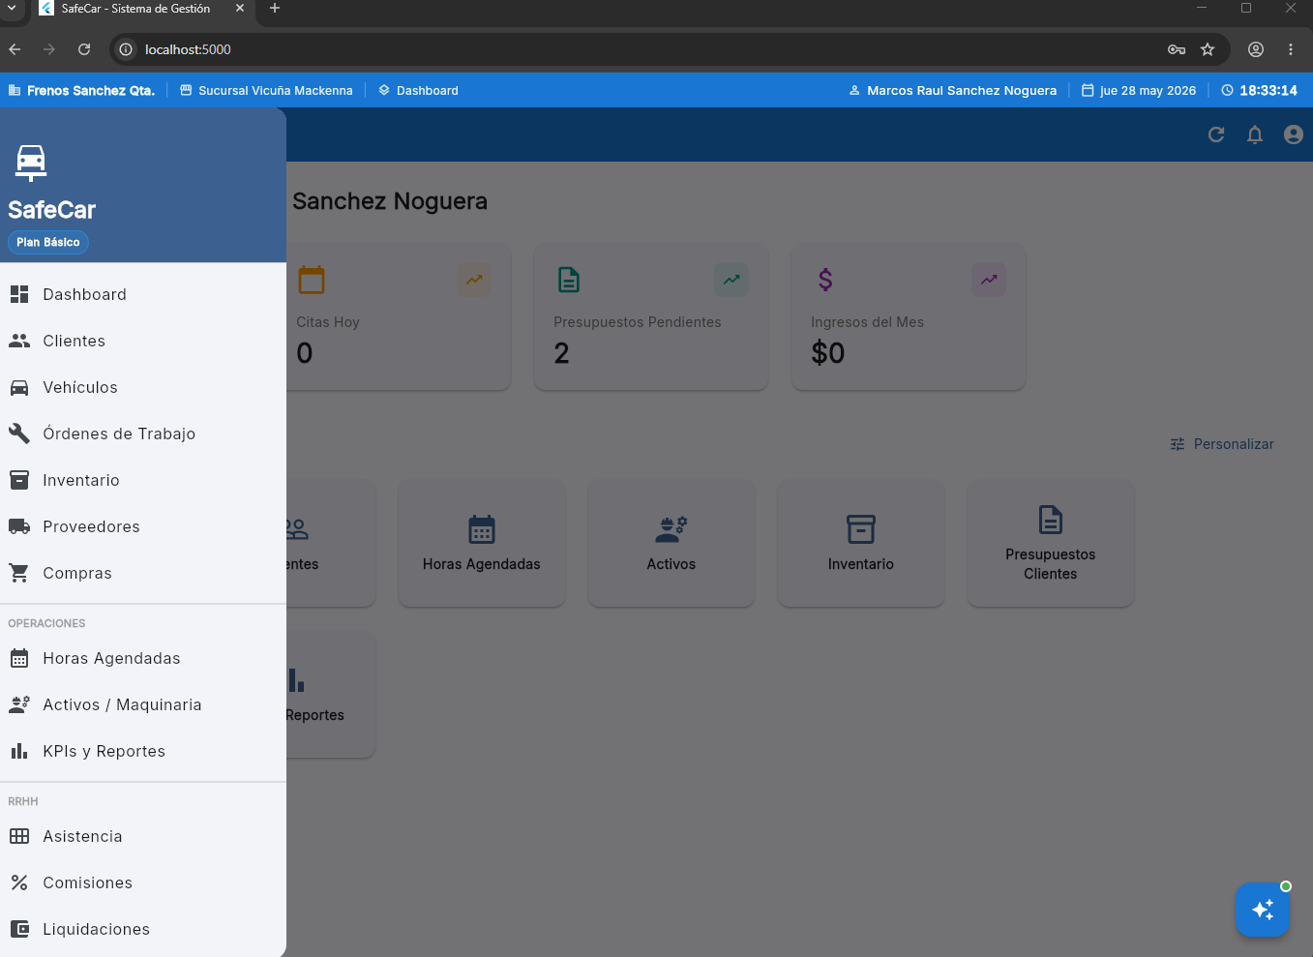Open the AI assistant sparkle button
The width and height of the screenshot is (1313, 957).
1263,910
